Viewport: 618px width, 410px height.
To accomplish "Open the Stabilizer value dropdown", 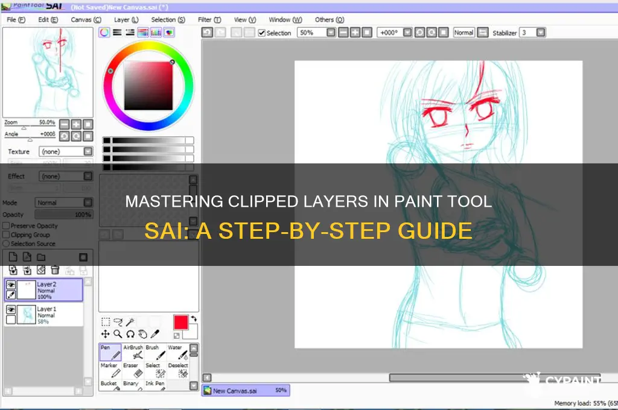I will [541, 33].
